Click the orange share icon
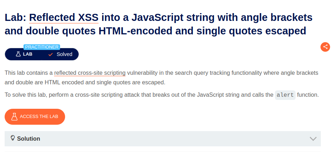 pos(325,47)
